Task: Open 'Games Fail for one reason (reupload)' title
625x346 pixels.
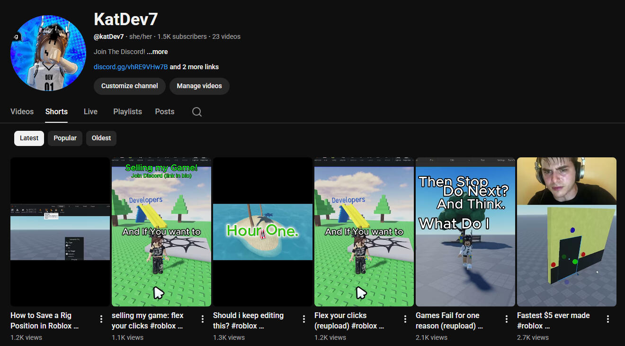Action: click(x=449, y=320)
